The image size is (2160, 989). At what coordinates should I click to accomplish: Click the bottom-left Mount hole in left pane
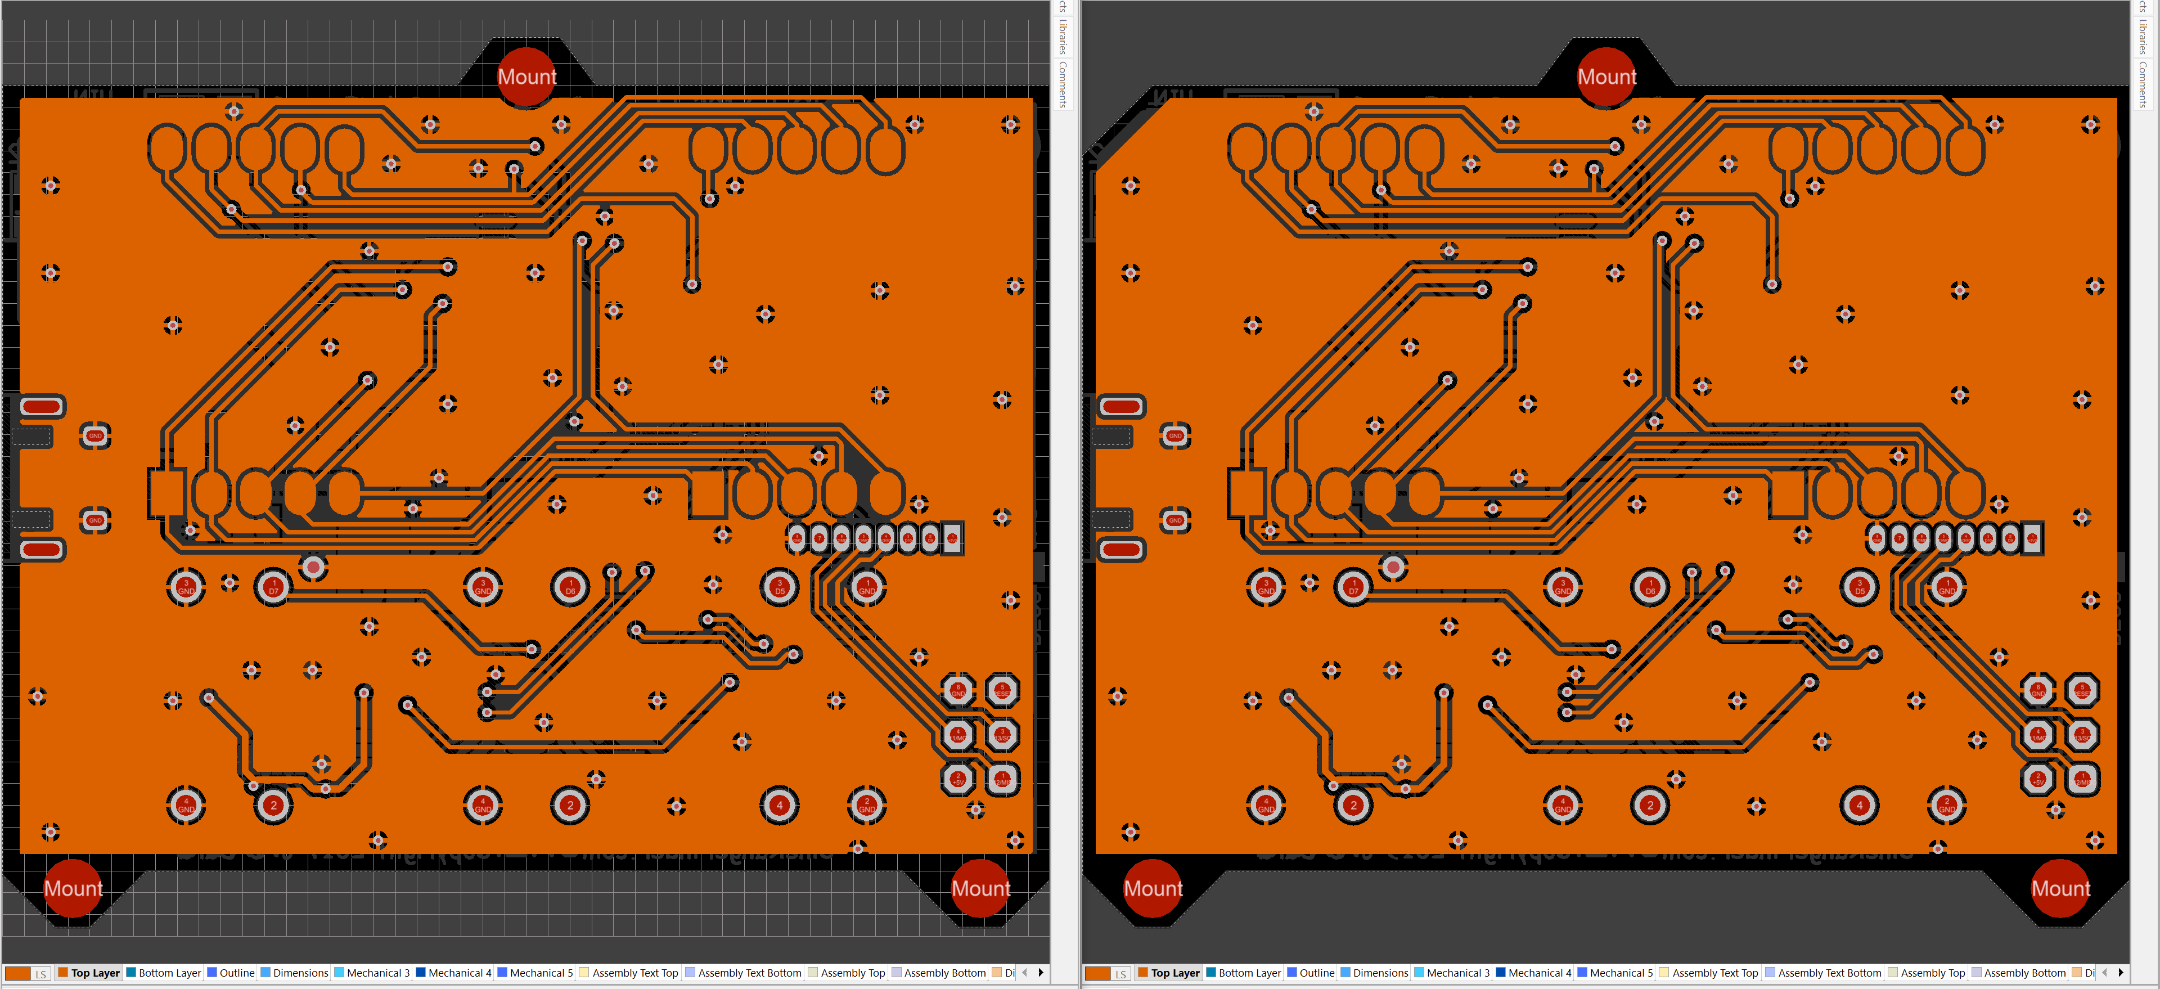tap(73, 888)
